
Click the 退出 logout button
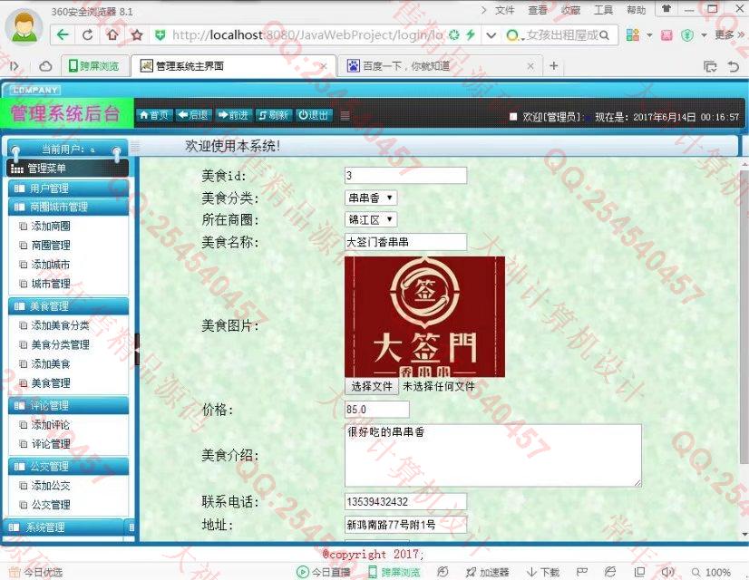click(x=314, y=115)
